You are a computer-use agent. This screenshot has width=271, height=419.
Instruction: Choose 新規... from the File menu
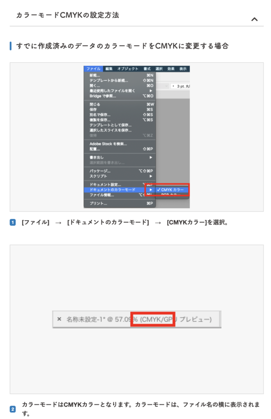[x=95, y=76]
